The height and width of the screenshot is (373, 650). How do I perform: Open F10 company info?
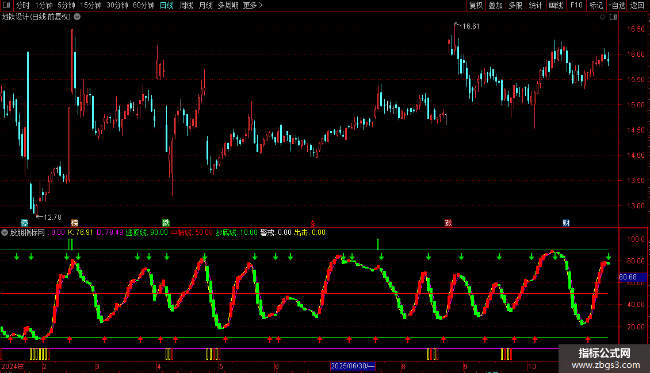tap(576, 5)
